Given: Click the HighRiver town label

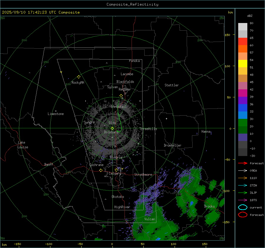Looking at the screenshot, I should tap(122, 207).
